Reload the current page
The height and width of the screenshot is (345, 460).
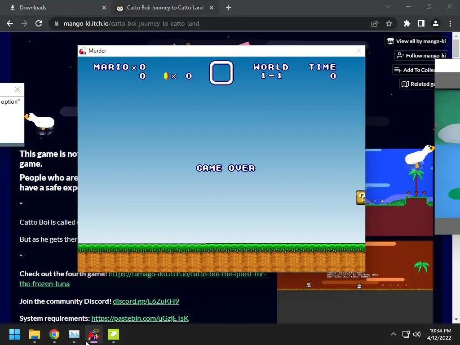39,23
